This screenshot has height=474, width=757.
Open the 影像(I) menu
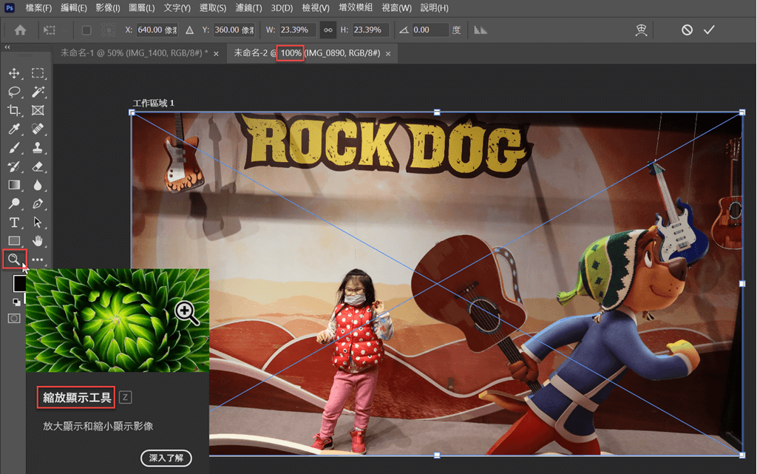coord(108,7)
